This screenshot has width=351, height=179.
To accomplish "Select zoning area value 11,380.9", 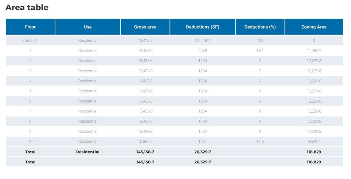I will (314, 51).
